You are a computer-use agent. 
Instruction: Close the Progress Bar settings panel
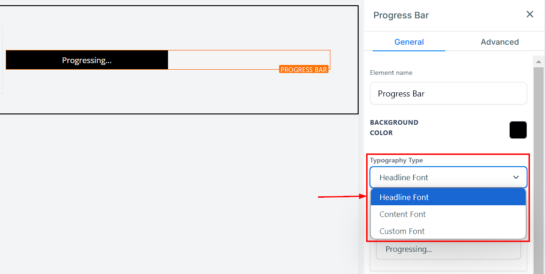click(x=529, y=15)
